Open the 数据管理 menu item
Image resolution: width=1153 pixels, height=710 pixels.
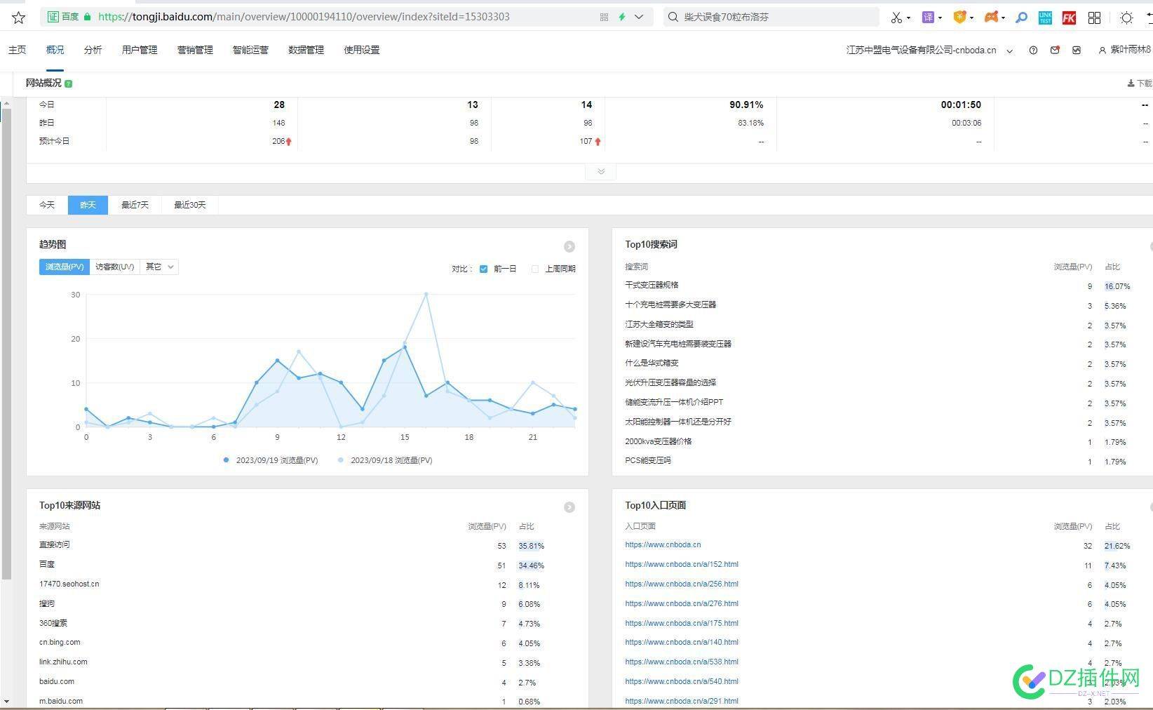[x=306, y=50]
